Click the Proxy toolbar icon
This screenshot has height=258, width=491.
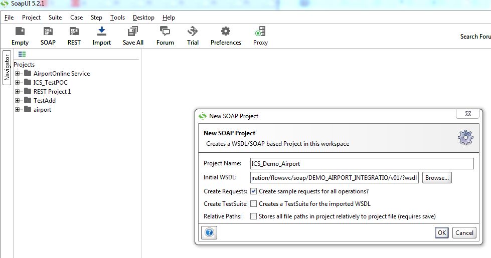(x=260, y=31)
